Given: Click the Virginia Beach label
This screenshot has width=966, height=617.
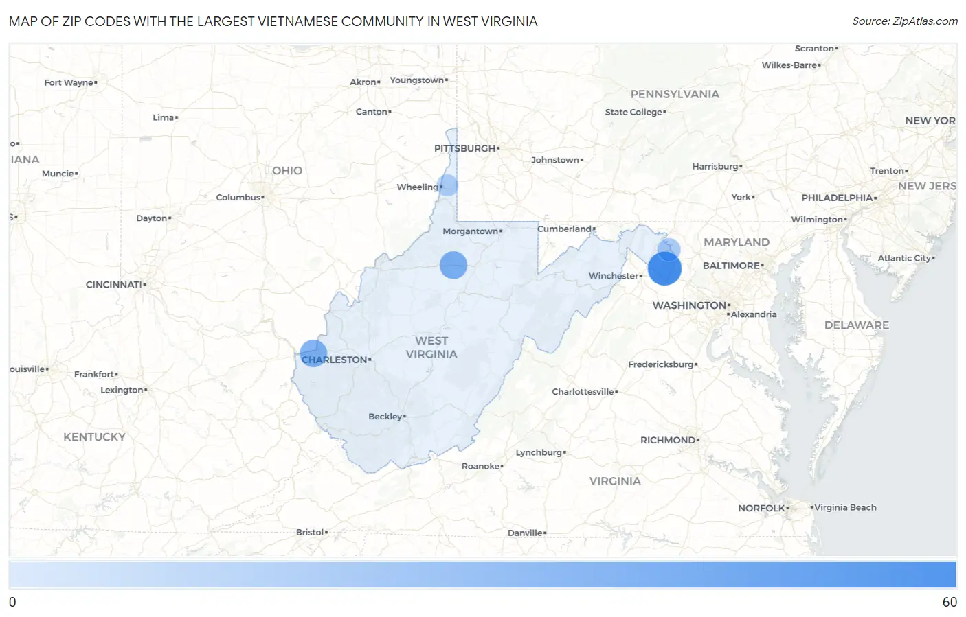Looking at the screenshot, I should (x=846, y=508).
